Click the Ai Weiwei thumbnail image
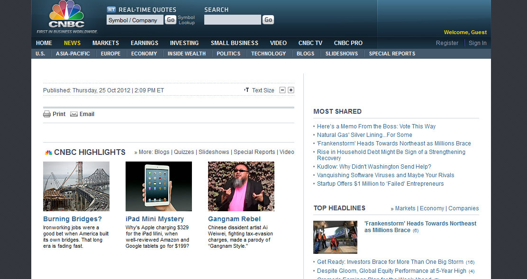The image size is (527, 279). tap(241, 186)
